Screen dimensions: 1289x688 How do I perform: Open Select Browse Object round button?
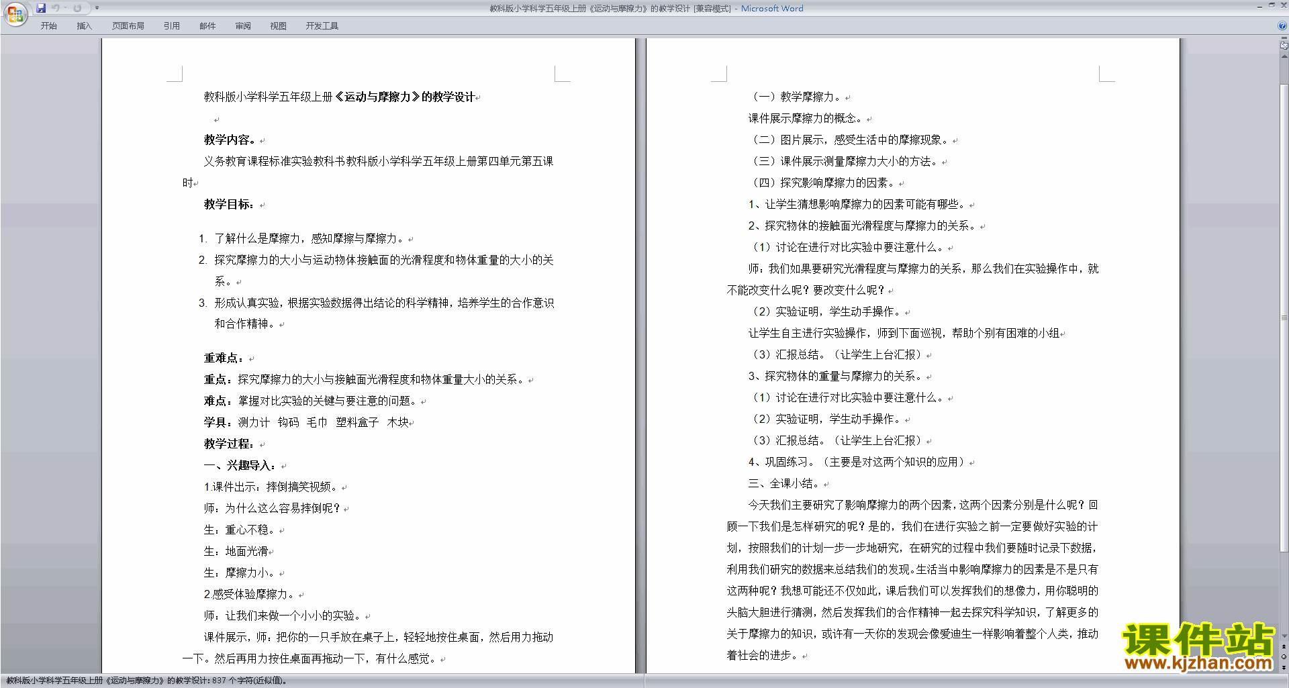pos(1284,657)
